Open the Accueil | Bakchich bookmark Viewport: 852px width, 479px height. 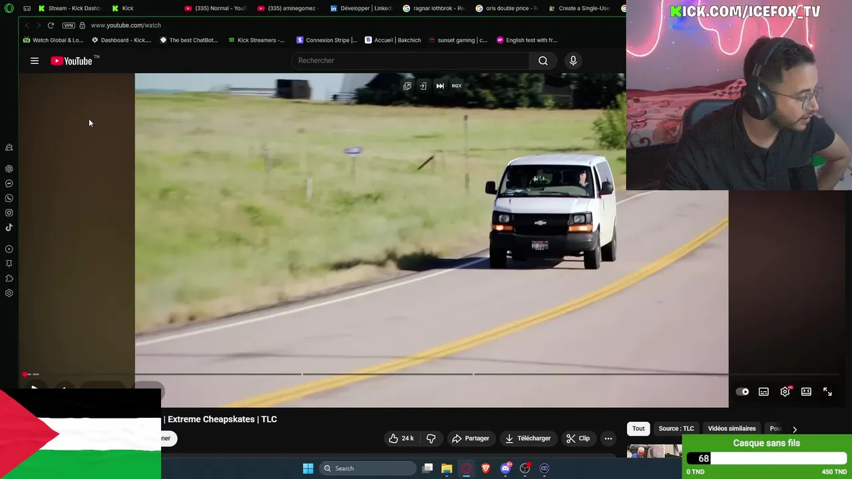(393, 40)
